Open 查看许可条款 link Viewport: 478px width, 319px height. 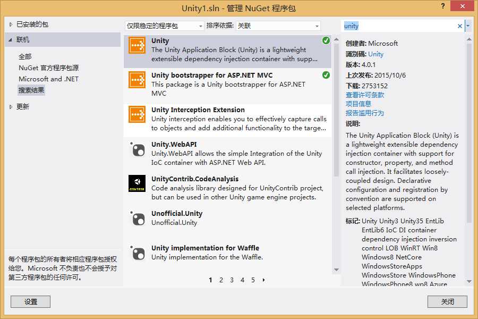point(365,95)
